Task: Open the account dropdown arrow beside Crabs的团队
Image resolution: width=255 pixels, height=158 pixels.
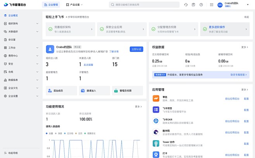Action: coord(248,5)
